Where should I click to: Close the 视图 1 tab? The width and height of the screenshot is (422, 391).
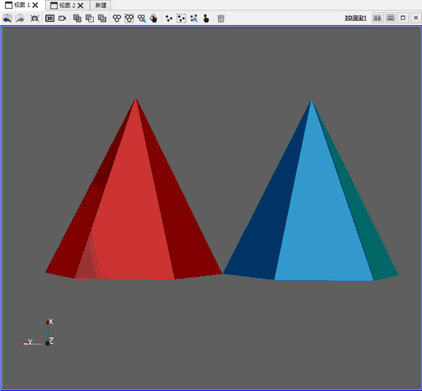coord(35,5)
